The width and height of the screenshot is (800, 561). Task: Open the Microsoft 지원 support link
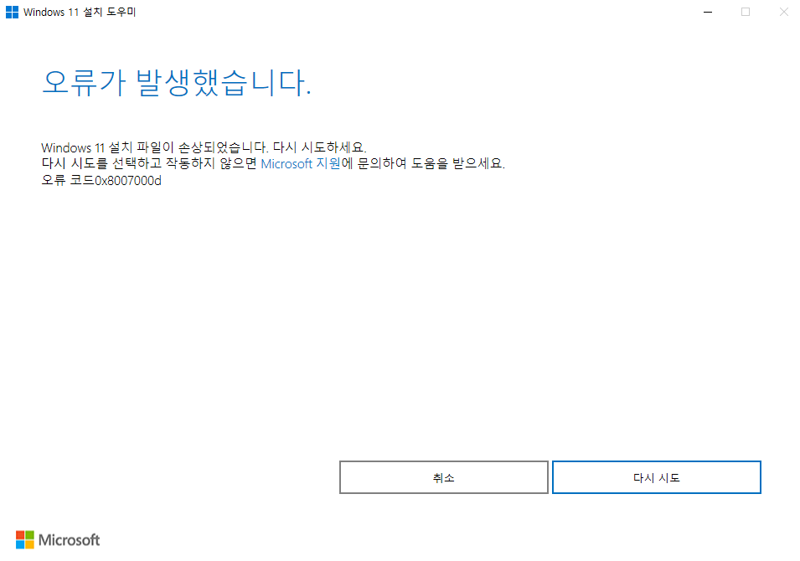(x=301, y=164)
